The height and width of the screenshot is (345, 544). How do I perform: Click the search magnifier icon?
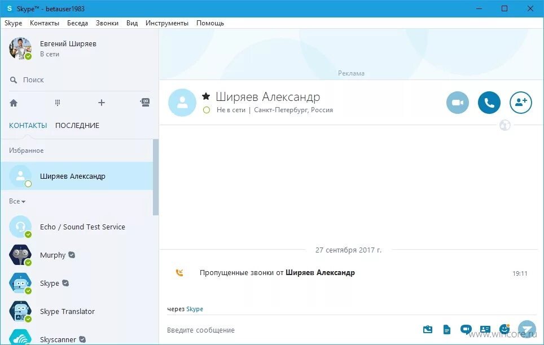13,80
